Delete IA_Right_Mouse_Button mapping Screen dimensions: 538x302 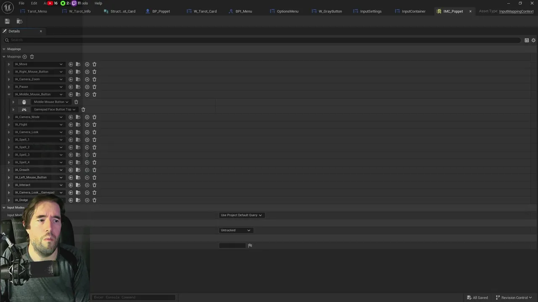94,72
